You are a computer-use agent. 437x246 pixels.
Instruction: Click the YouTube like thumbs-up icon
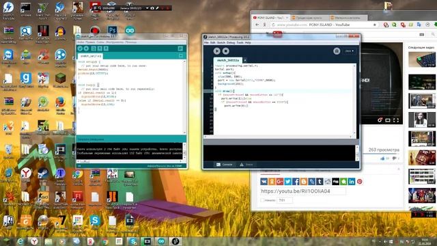(x=382, y=158)
